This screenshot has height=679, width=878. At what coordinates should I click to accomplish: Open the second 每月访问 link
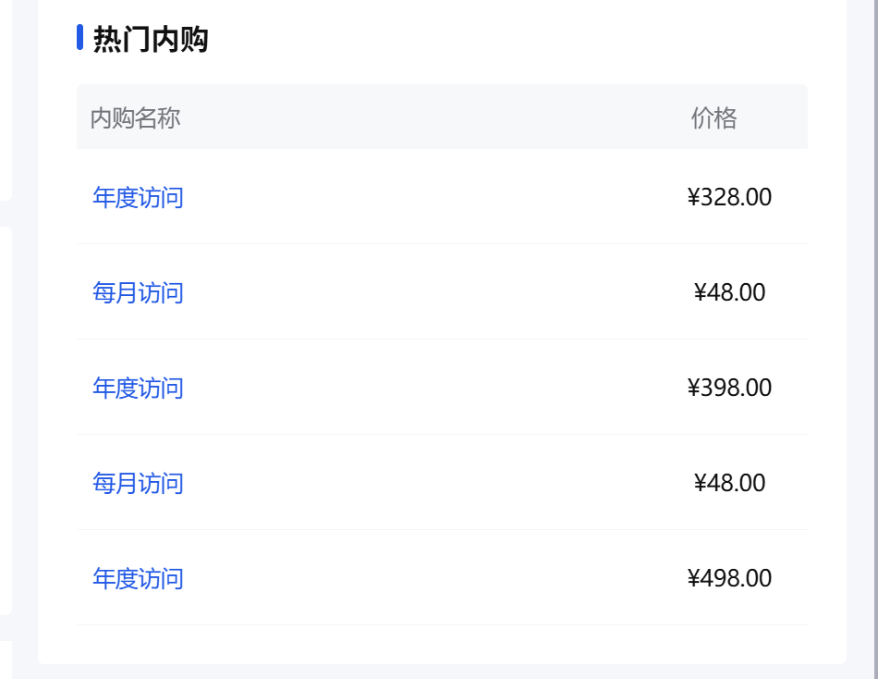138,483
